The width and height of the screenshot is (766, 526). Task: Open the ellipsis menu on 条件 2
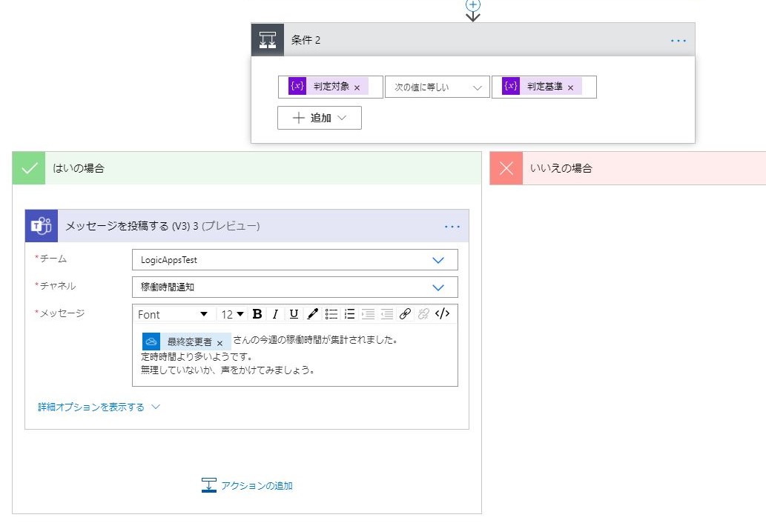[x=678, y=40]
